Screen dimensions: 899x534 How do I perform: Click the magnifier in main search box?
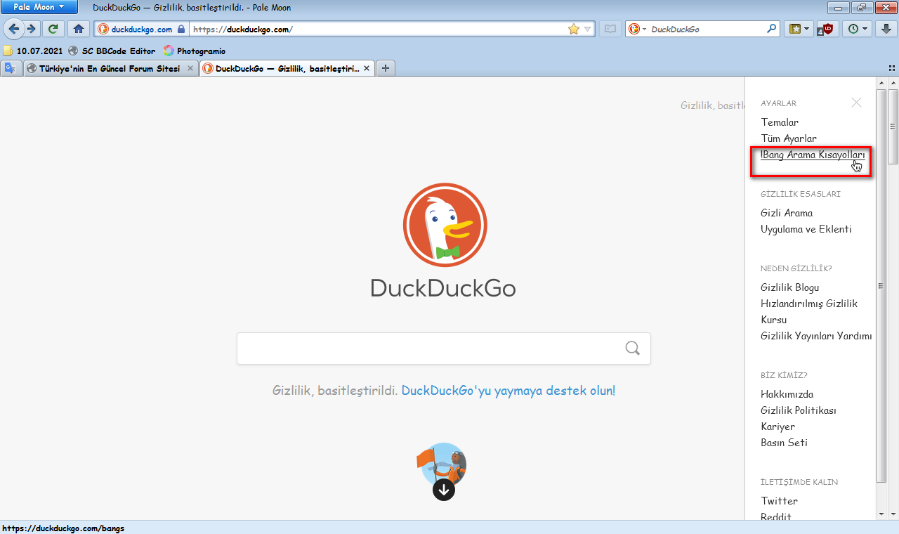click(633, 349)
